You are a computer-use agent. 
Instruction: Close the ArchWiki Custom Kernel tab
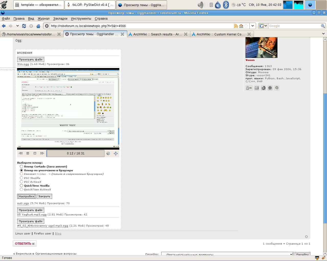tap(249, 34)
